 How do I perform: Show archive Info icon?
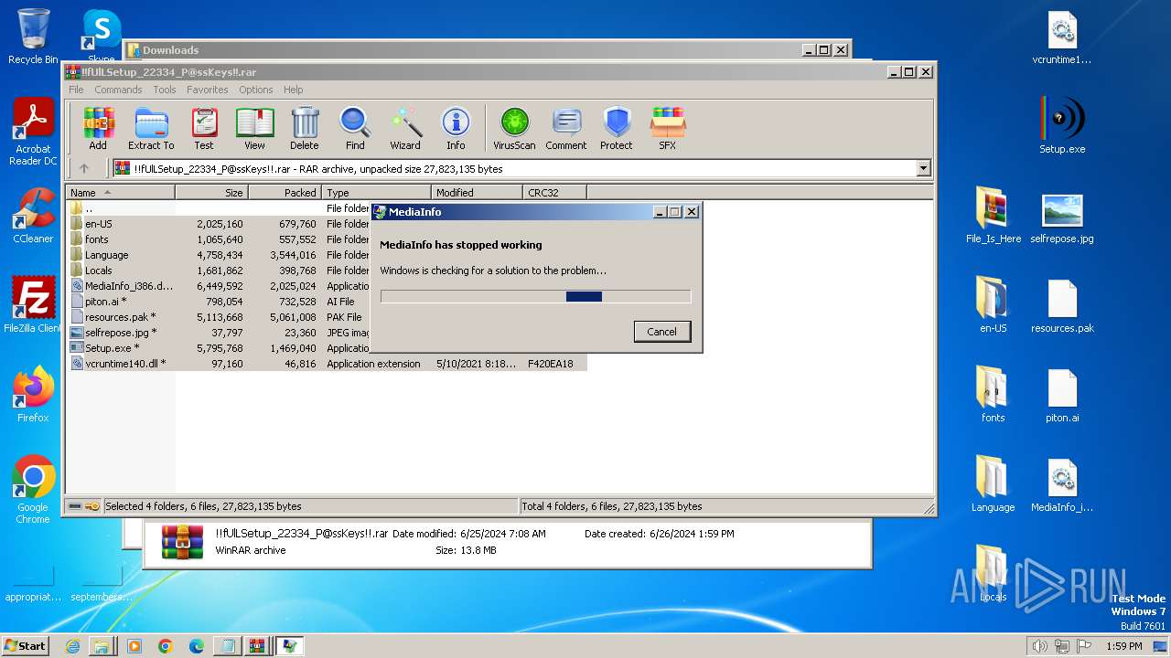pos(456,128)
